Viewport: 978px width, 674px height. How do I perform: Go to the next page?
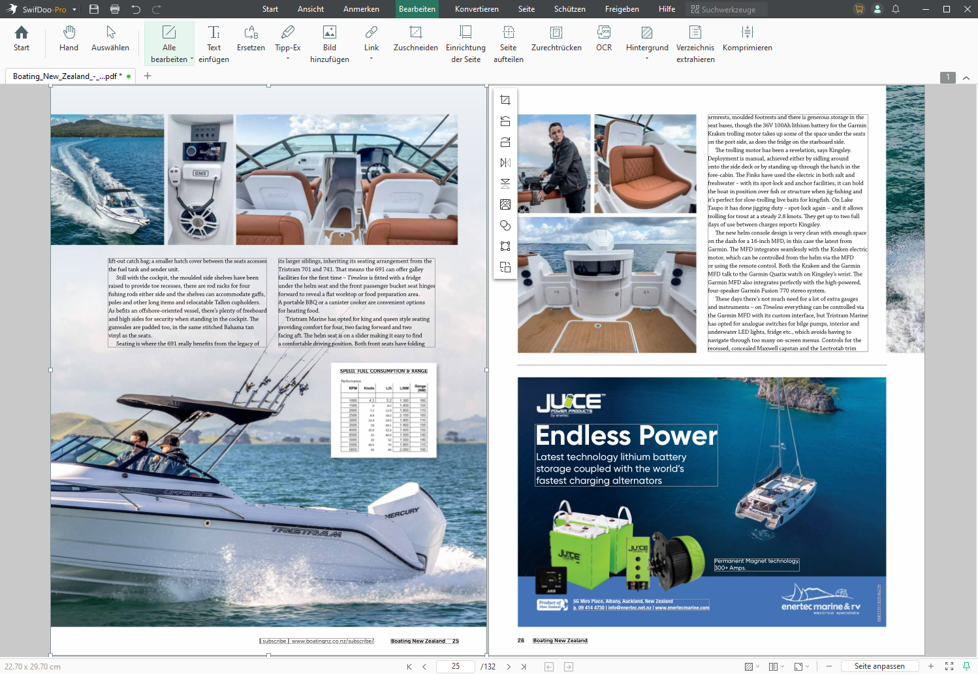[x=509, y=667]
